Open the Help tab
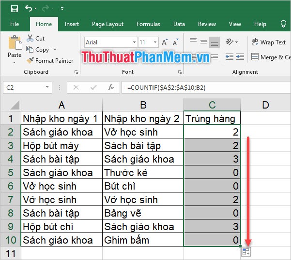 [260, 24]
